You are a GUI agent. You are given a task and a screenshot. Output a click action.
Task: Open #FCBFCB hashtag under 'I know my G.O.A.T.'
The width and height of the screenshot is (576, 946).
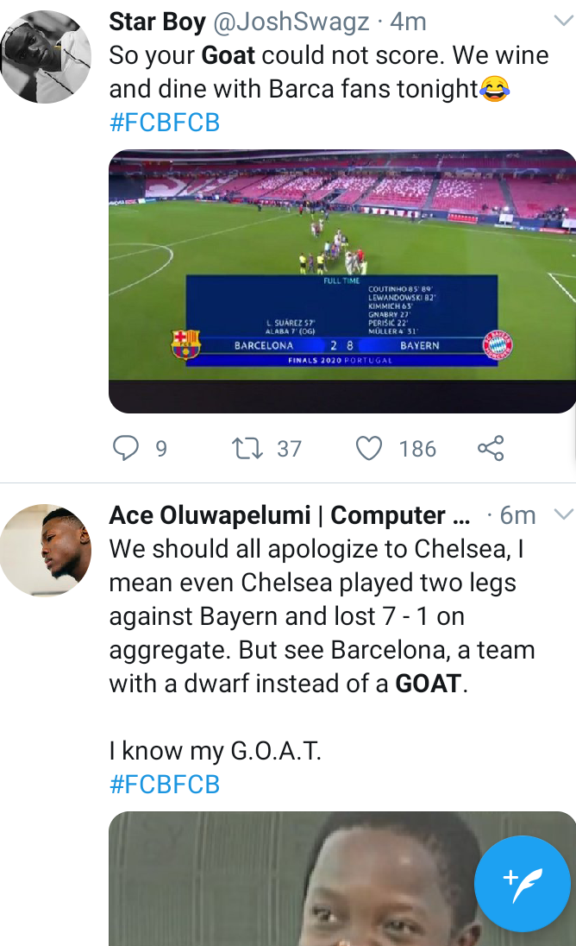coord(165,785)
